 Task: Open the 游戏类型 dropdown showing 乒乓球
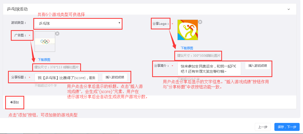tap(78, 23)
